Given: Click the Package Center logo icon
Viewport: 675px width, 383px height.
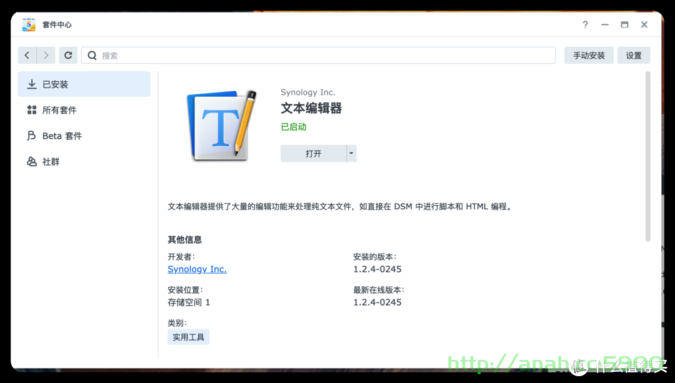Looking at the screenshot, I should (x=29, y=24).
